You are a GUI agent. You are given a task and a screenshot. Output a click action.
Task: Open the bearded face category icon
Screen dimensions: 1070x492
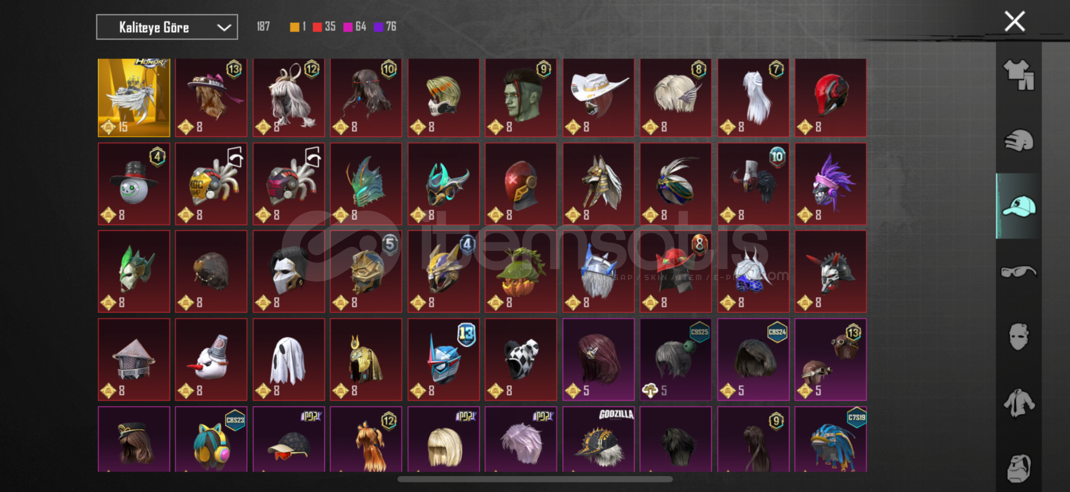[x=1019, y=468]
